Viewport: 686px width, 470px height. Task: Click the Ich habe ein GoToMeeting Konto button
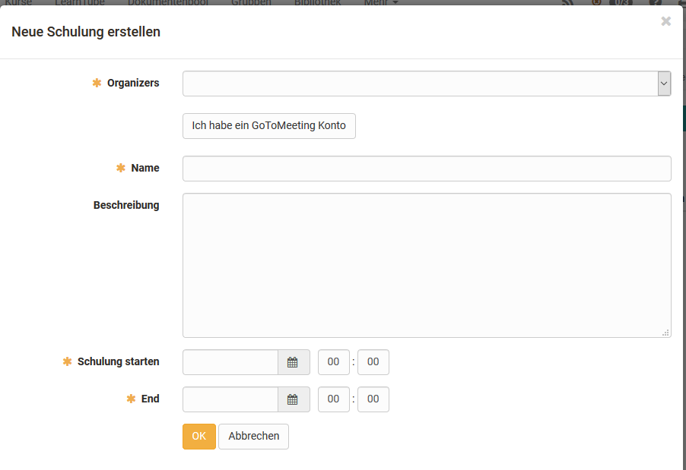click(268, 125)
